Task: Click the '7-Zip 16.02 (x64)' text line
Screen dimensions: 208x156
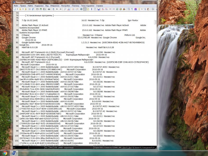Action: (30, 21)
